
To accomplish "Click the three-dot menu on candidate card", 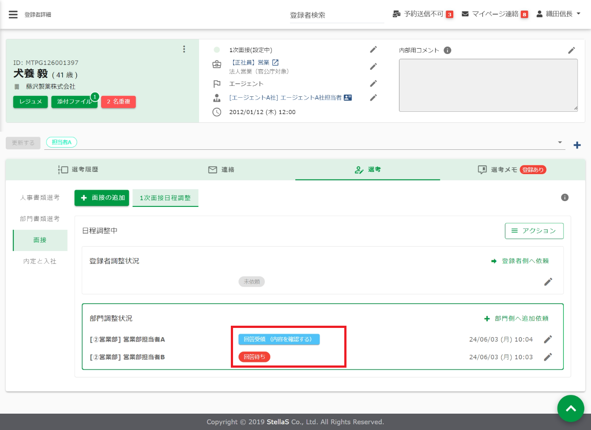I will pos(184,49).
